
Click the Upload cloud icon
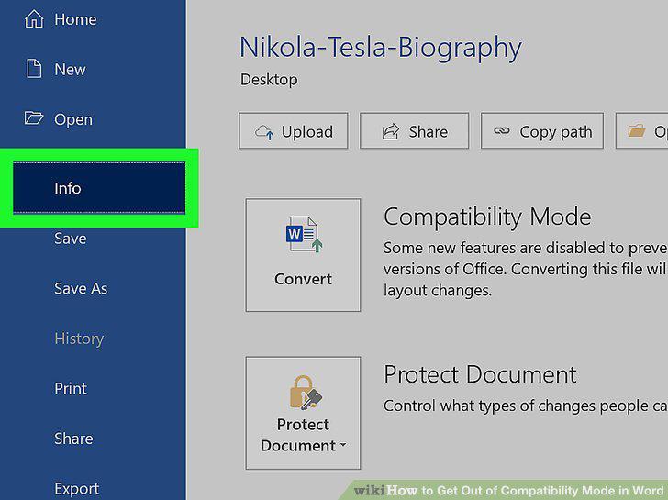[x=264, y=132]
